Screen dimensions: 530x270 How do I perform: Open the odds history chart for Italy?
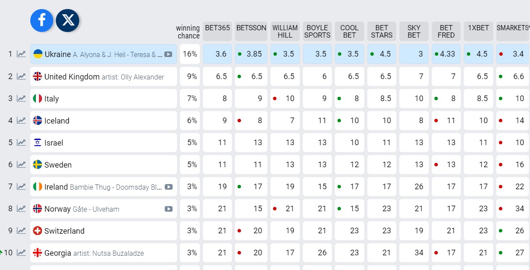click(21, 98)
